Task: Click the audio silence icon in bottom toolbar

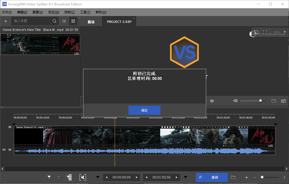Action: tap(82, 177)
